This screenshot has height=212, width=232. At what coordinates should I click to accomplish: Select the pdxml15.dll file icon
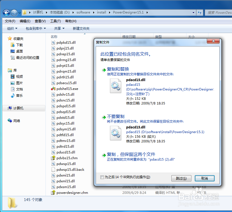tap(53, 181)
